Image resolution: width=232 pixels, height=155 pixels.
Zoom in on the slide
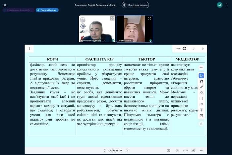(194, 150)
